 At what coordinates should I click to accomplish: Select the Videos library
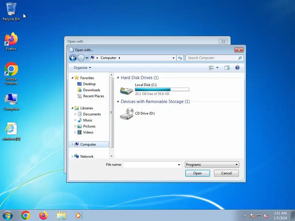88,132
